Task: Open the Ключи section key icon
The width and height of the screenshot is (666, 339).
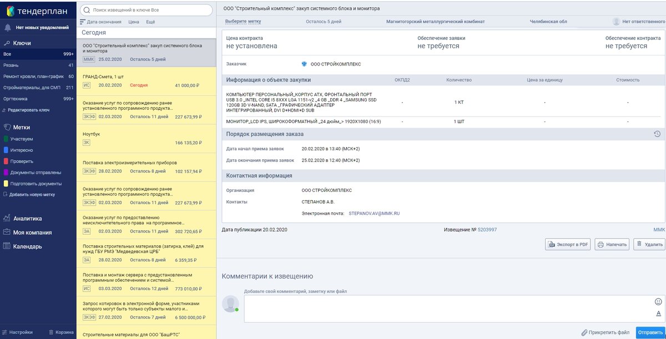Action: 7,43
